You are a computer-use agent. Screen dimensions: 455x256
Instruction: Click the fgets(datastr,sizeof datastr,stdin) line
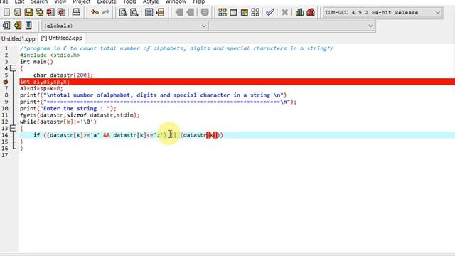coord(80,115)
